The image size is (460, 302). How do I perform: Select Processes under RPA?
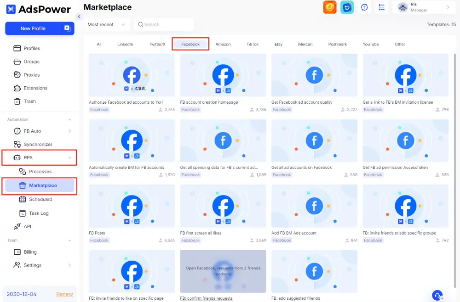pos(40,172)
